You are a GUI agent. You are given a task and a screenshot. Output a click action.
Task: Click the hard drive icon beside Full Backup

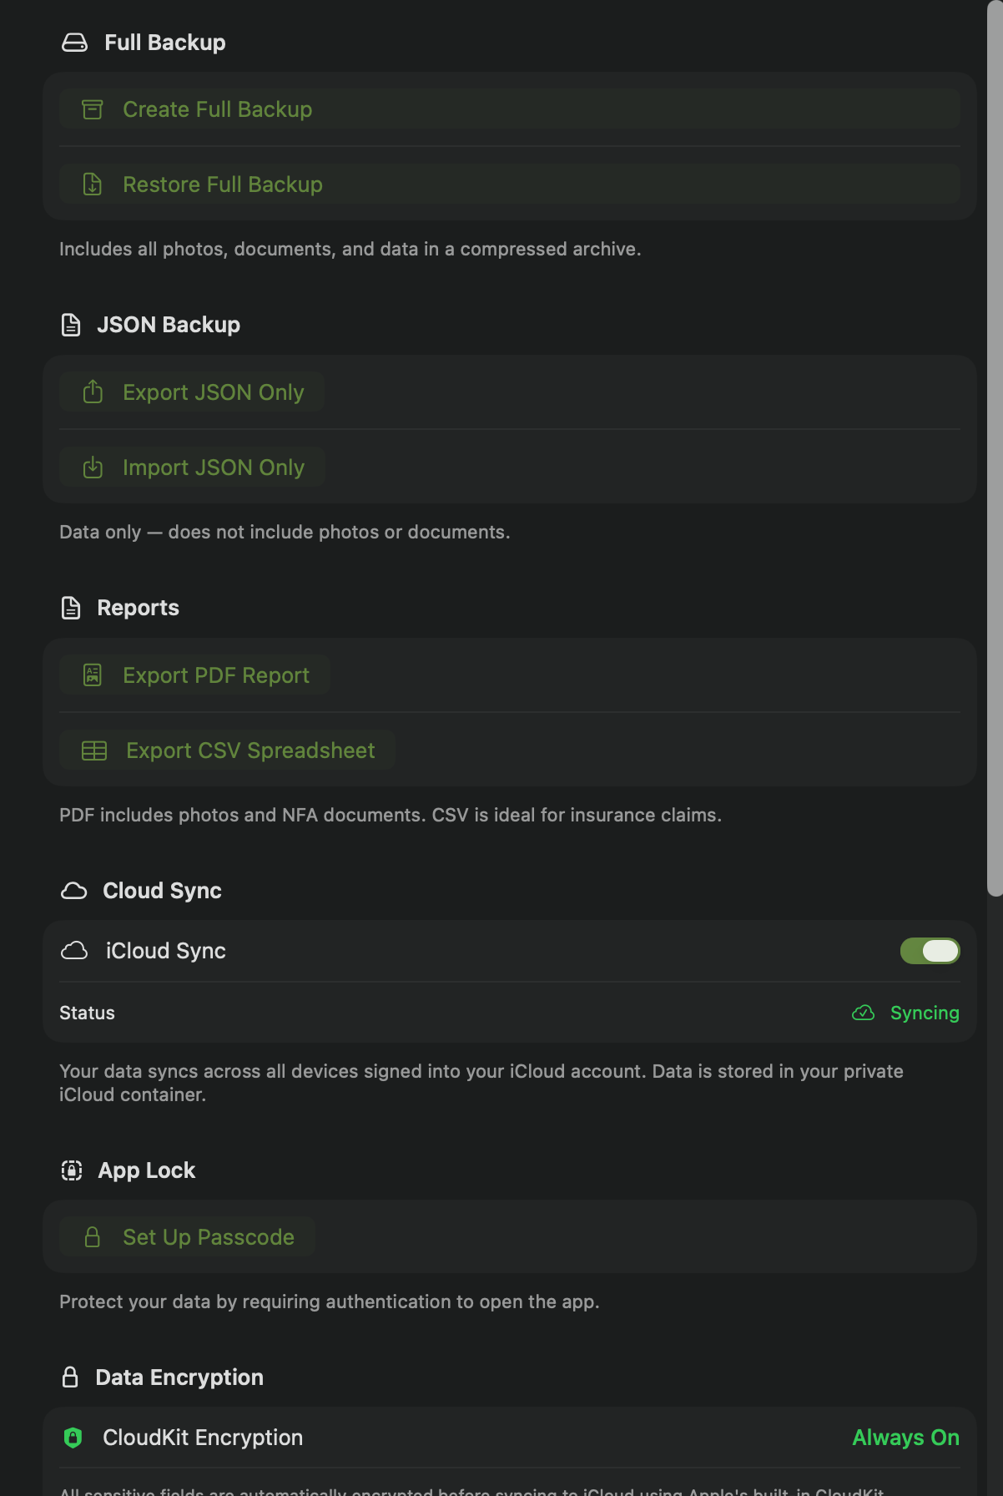point(74,43)
